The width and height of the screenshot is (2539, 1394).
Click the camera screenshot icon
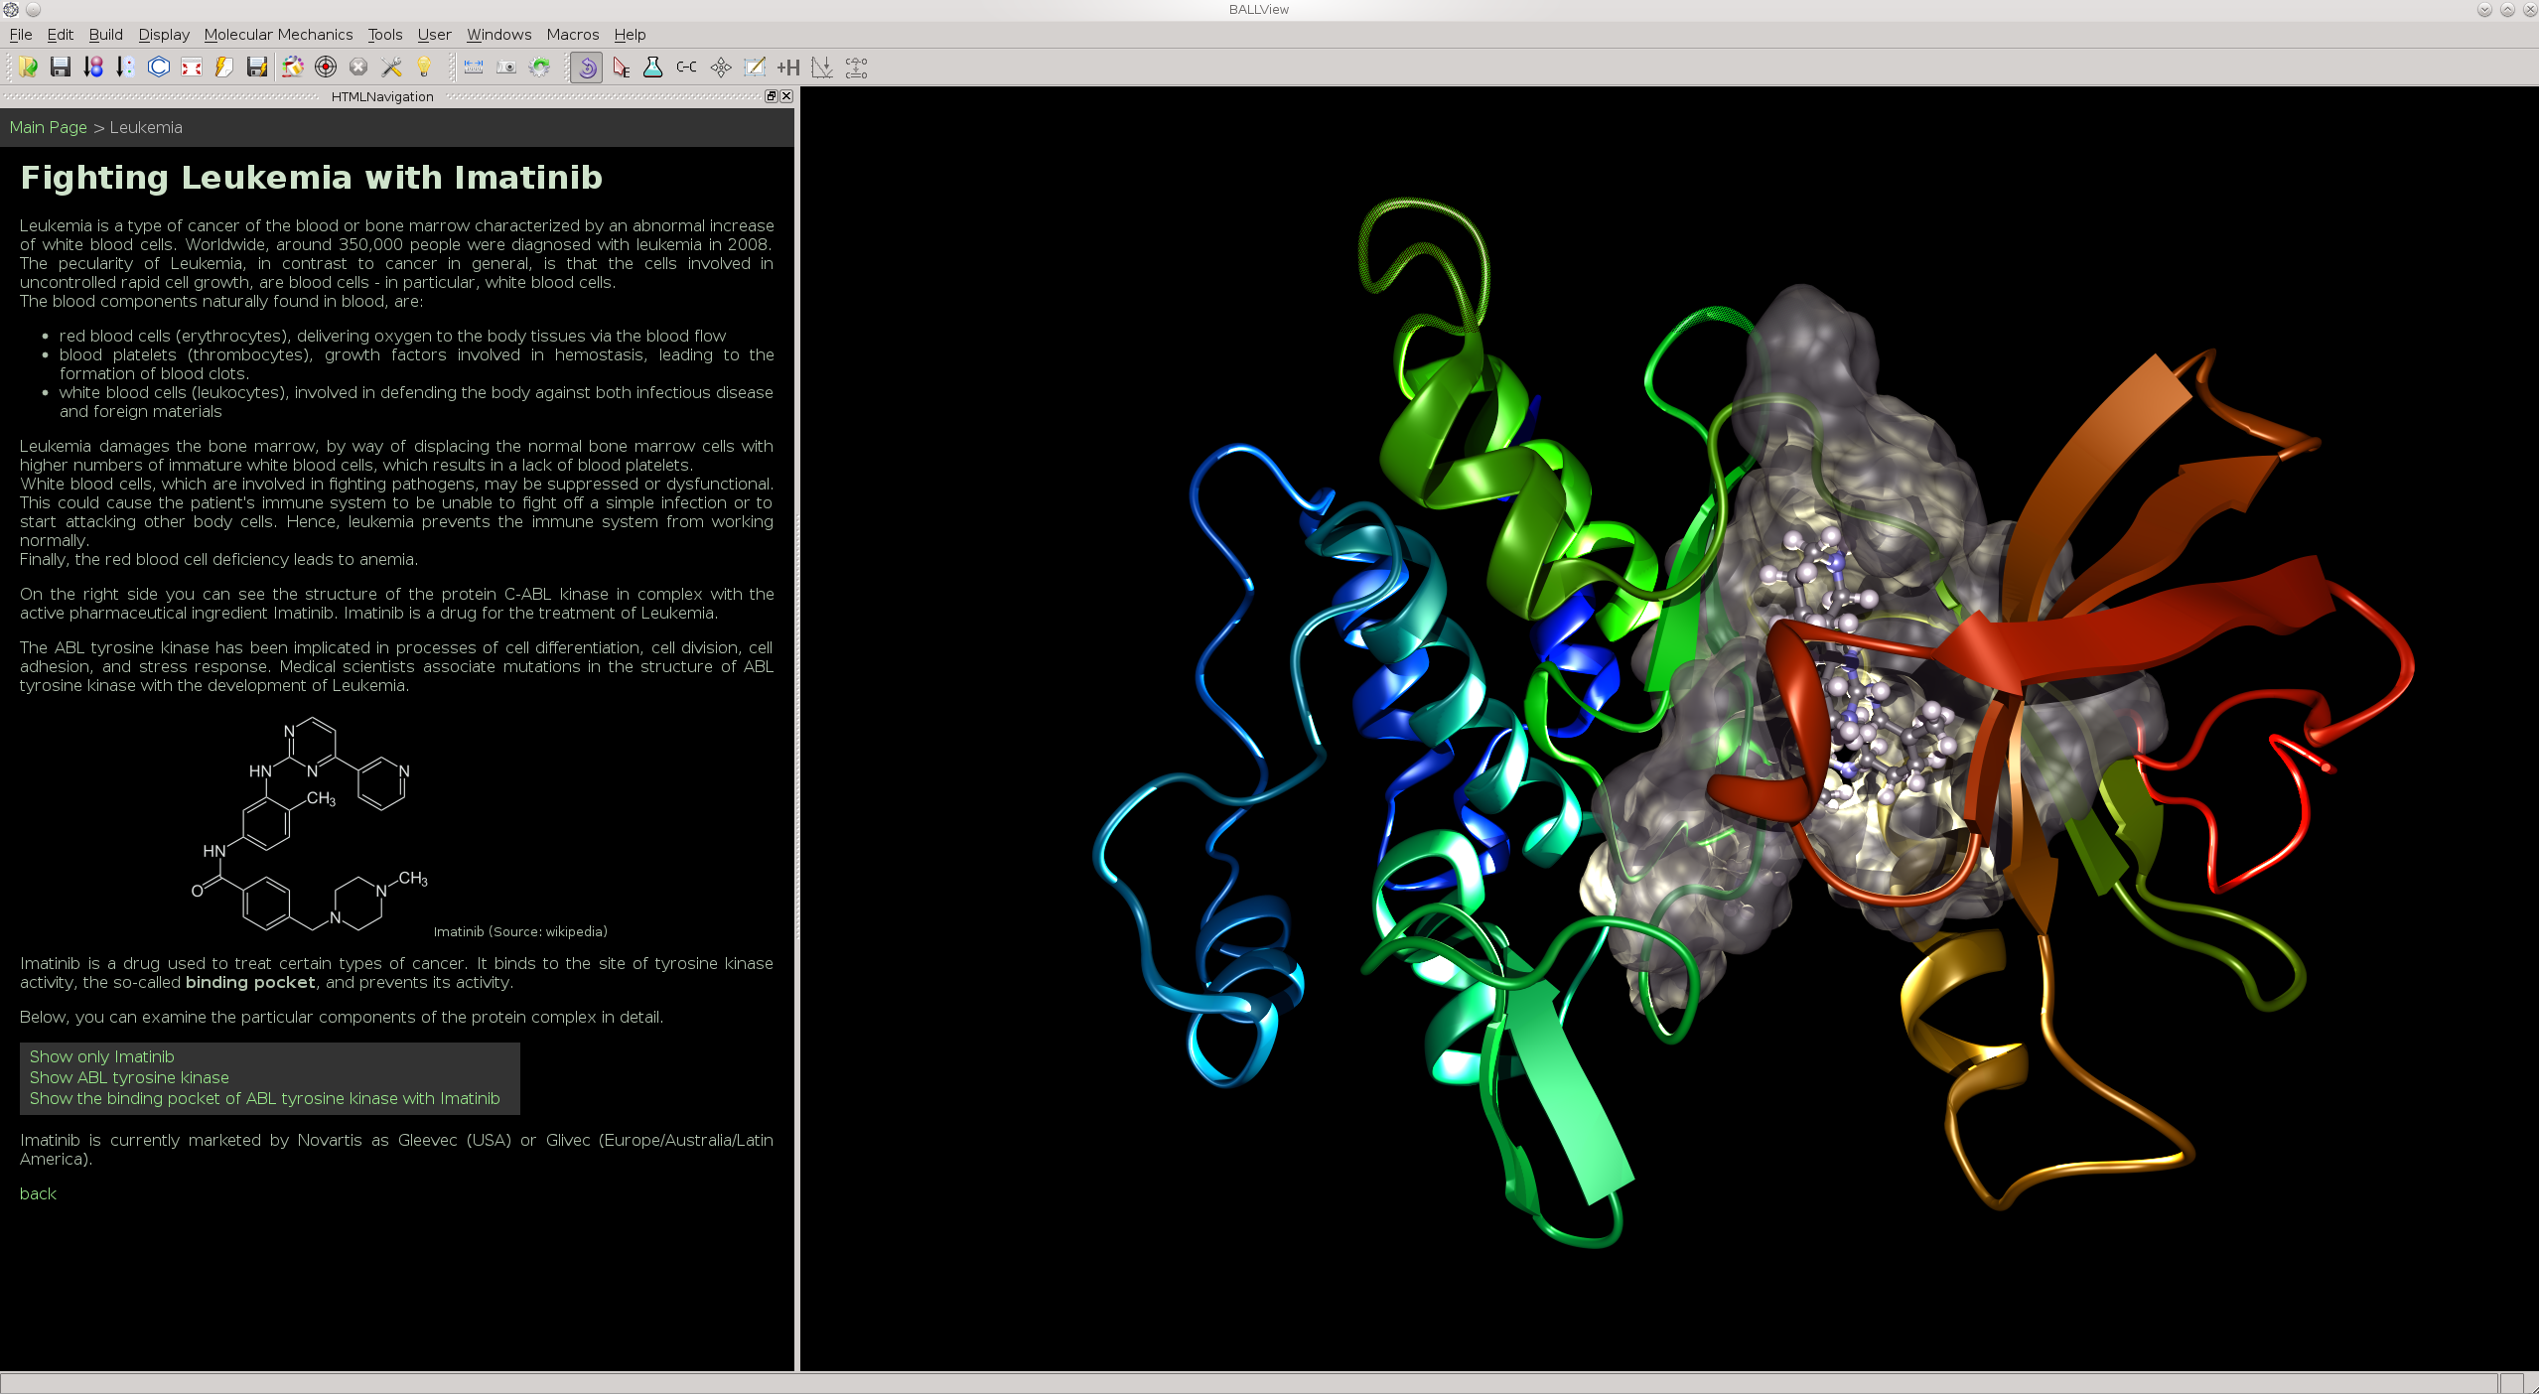(x=506, y=68)
